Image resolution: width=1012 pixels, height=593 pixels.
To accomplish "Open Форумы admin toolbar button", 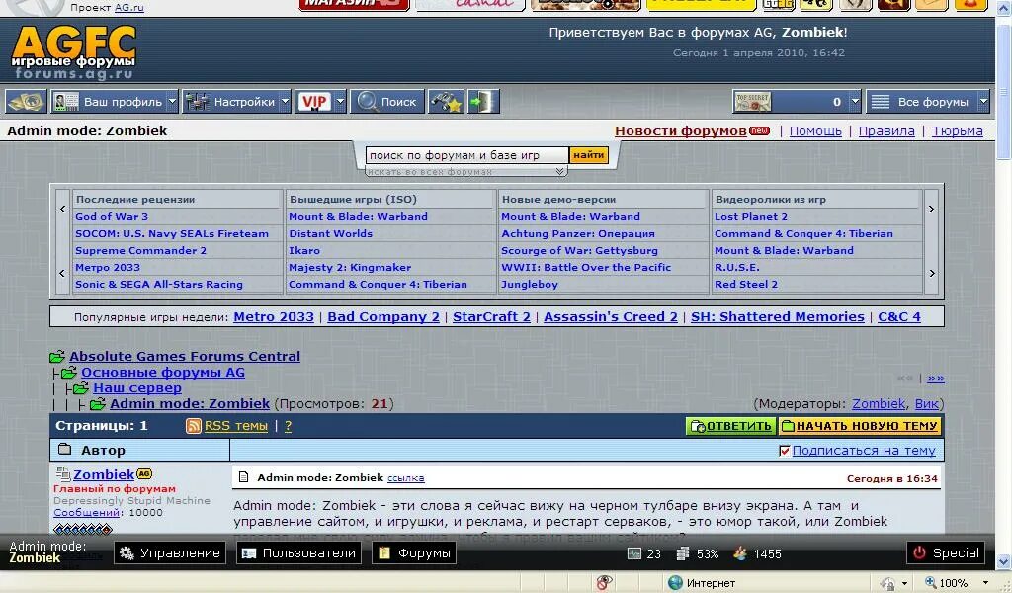I will click(414, 553).
